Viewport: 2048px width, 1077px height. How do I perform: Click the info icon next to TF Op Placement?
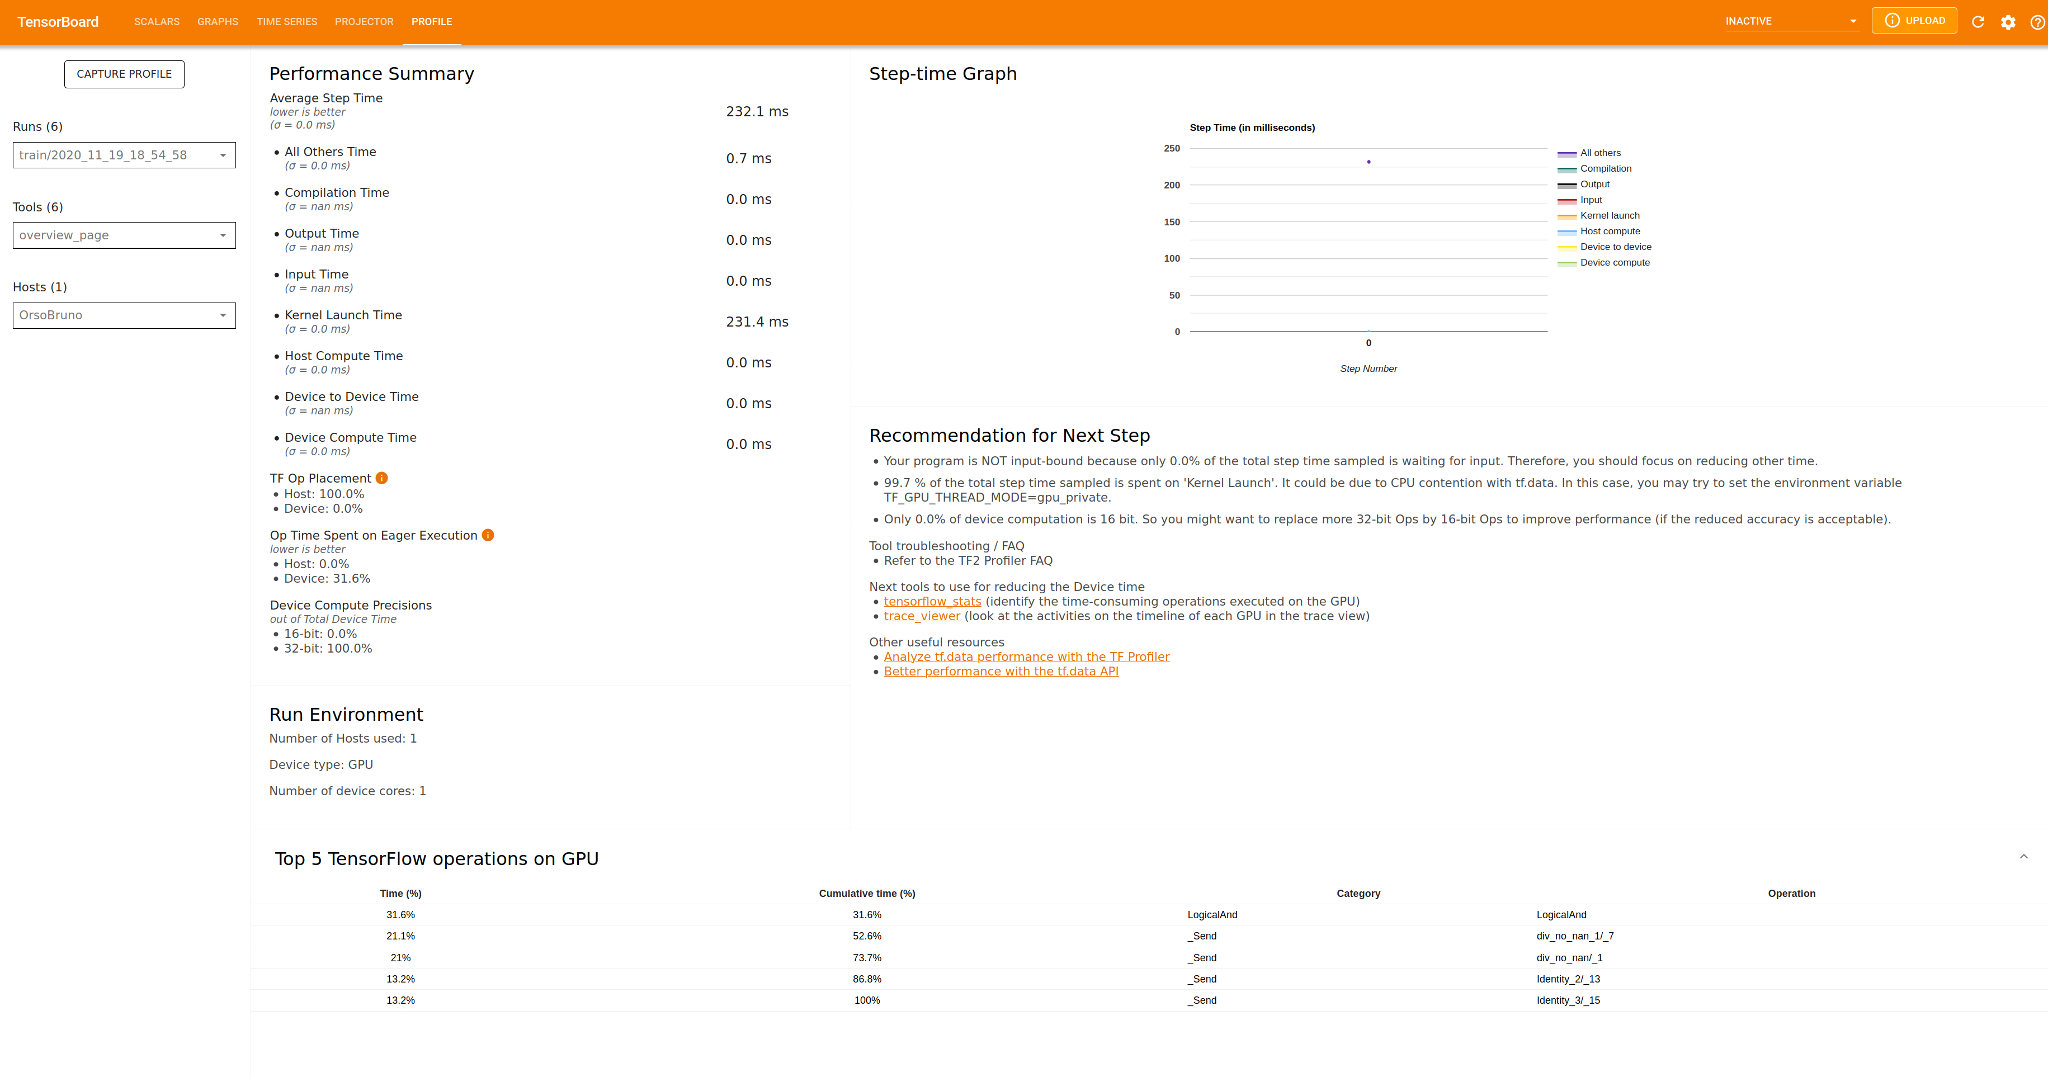[x=381, y=478]
